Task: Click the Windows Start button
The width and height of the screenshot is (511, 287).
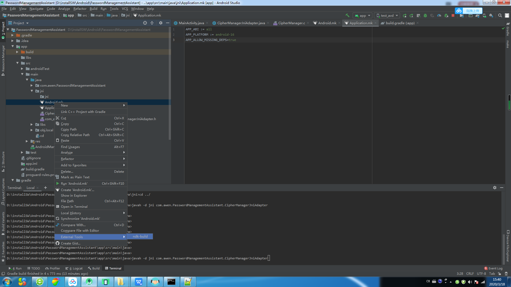Action: click(x=7, y=282)
